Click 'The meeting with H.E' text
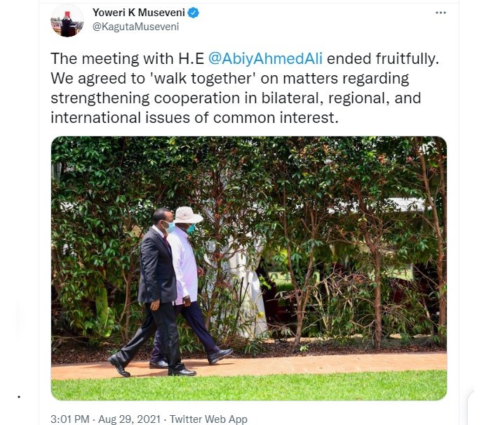 [128, 58]
